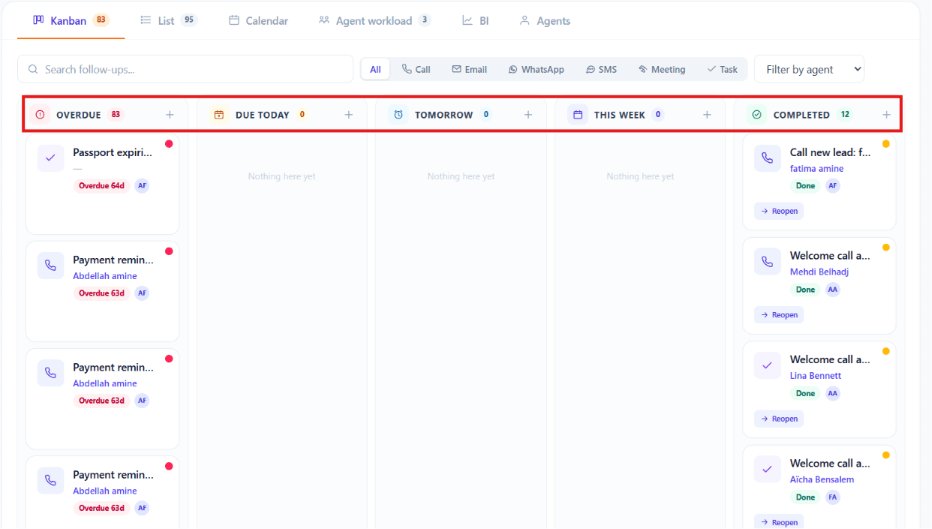Click the check icon on Aïcha Bensalem card
Screen dimensions: 932x529
[767, 469]
